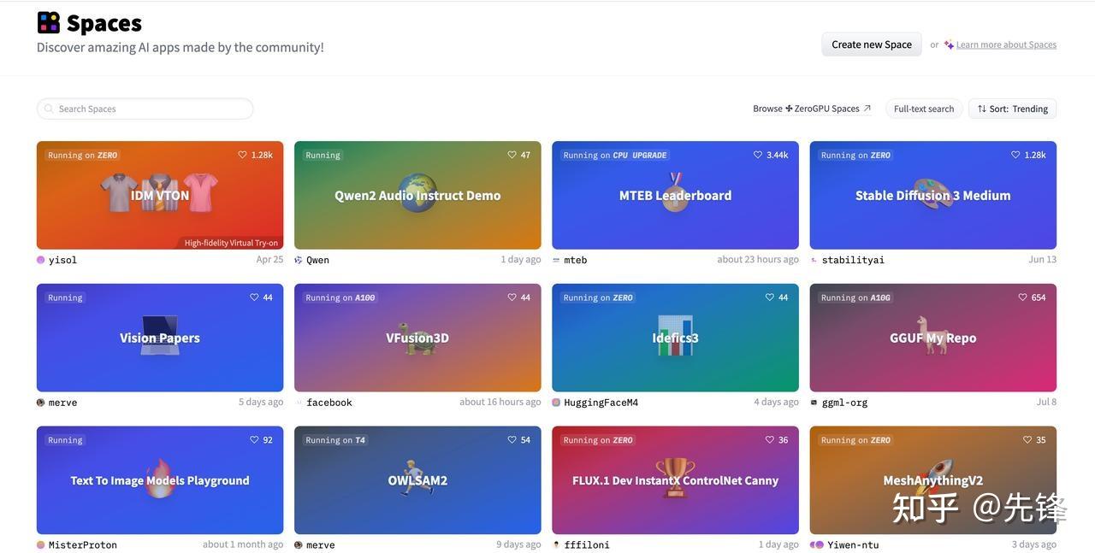
Task: Click the 'High-fidelity Virtual Try-on' caption
Action: (x=231, y=243)
